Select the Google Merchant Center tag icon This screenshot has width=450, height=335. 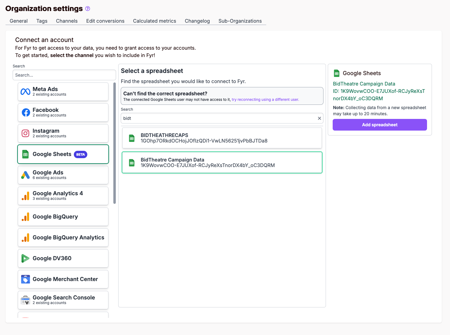(x=25, y=279)
